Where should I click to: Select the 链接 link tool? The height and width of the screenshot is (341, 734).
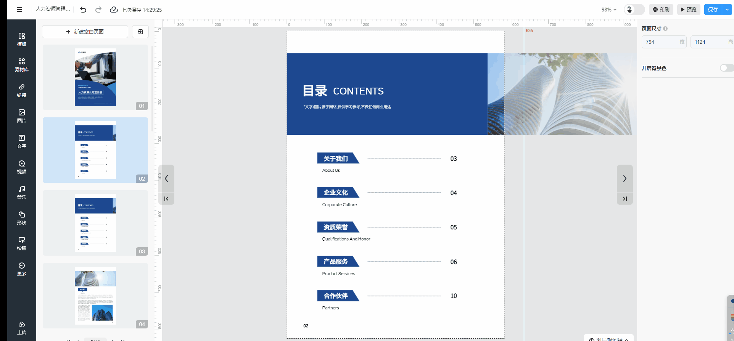(x=22, y=90)
